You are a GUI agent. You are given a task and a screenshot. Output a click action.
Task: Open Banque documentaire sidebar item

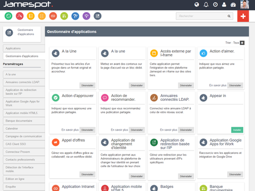point(24,121)
